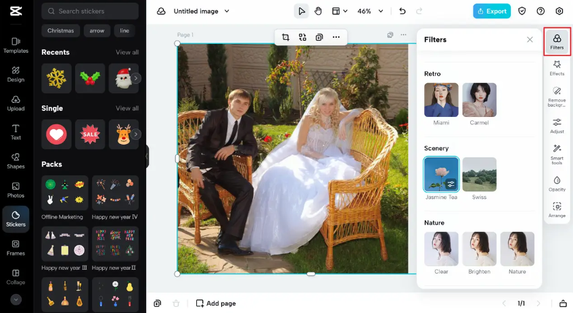Open the Collage sidebar panel
This screenshot has height=313, width=573.
click(16, 277)
